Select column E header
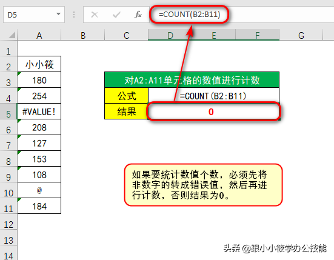The width and height of the screenshot is (334, 260). click(x=213, y=35)
